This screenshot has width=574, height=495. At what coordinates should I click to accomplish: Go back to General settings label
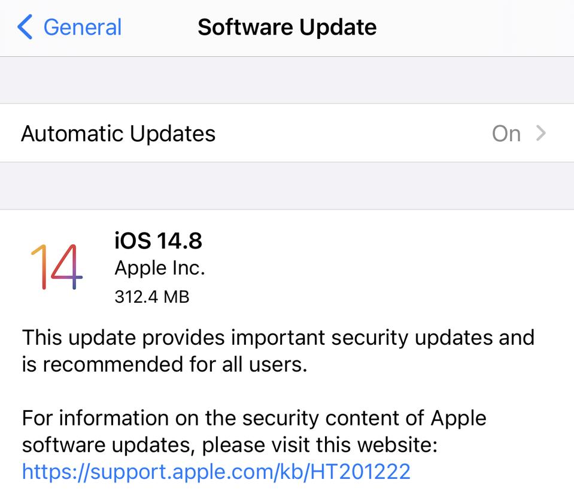(x=82, y=28)
